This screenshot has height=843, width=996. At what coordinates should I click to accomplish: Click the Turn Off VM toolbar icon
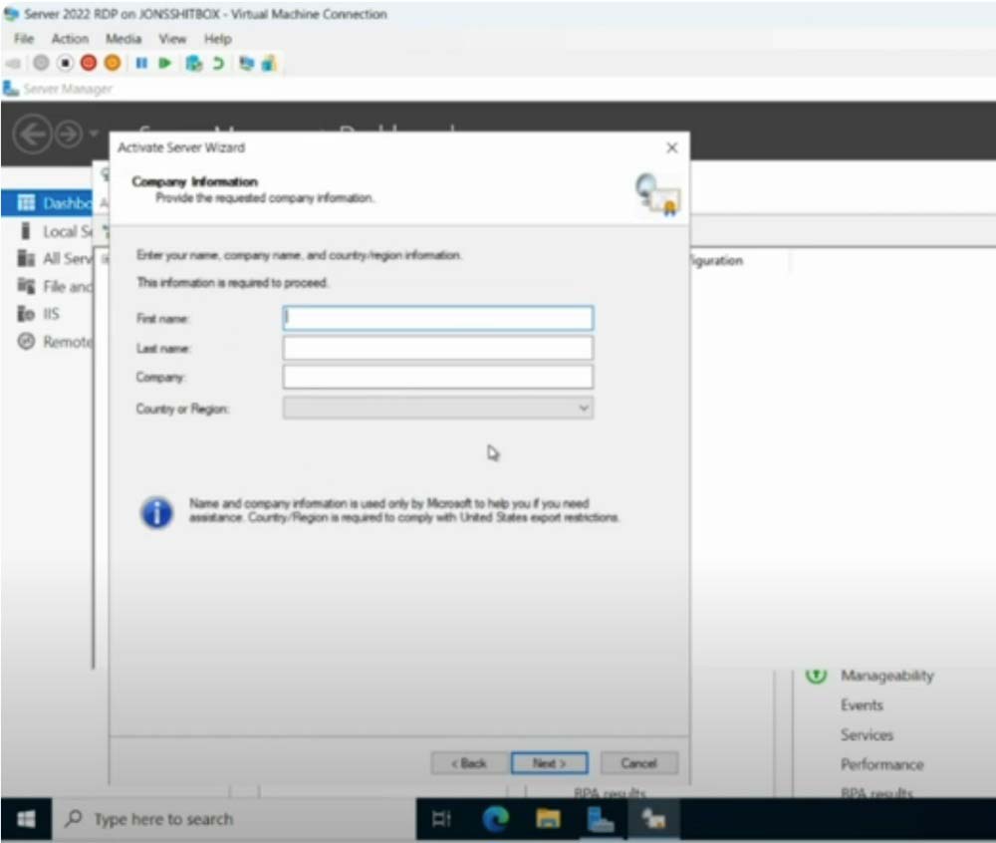point(65,63)
